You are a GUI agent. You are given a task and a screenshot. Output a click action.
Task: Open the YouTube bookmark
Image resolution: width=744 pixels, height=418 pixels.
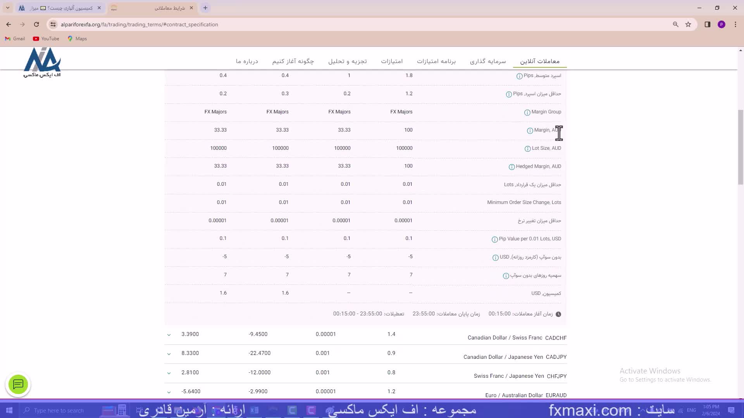click(46, 39)
